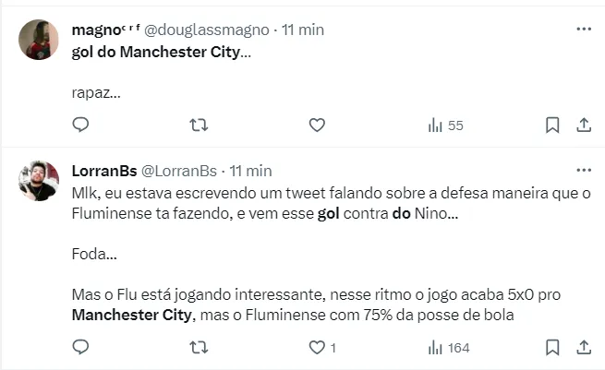Visit the @LorranBs handle link

(179, 171)
